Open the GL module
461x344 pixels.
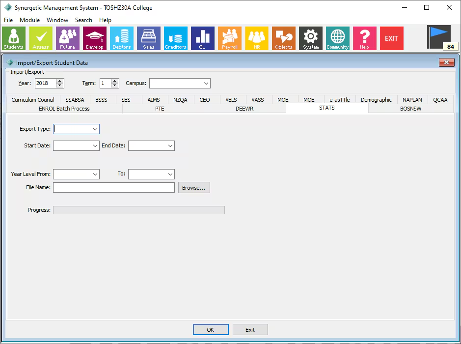pyautogui.click(x=203, y=38)
